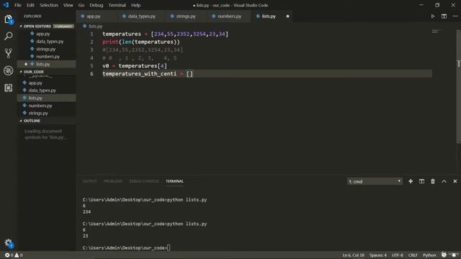Open app.py in Open Editors list

tap(47, 34)
